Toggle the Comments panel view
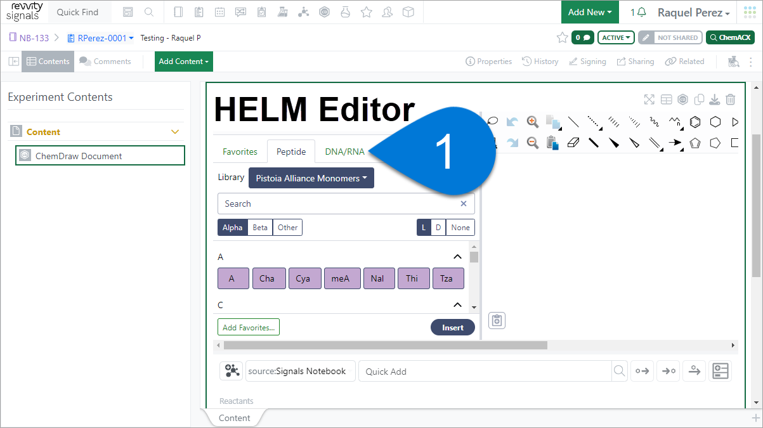The height and width of the screenshot is (428, 763). point(105,62)
